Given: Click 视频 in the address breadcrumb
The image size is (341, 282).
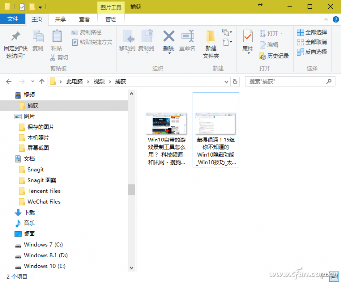Looking at the screenshot, I should [x=99, y=82].
